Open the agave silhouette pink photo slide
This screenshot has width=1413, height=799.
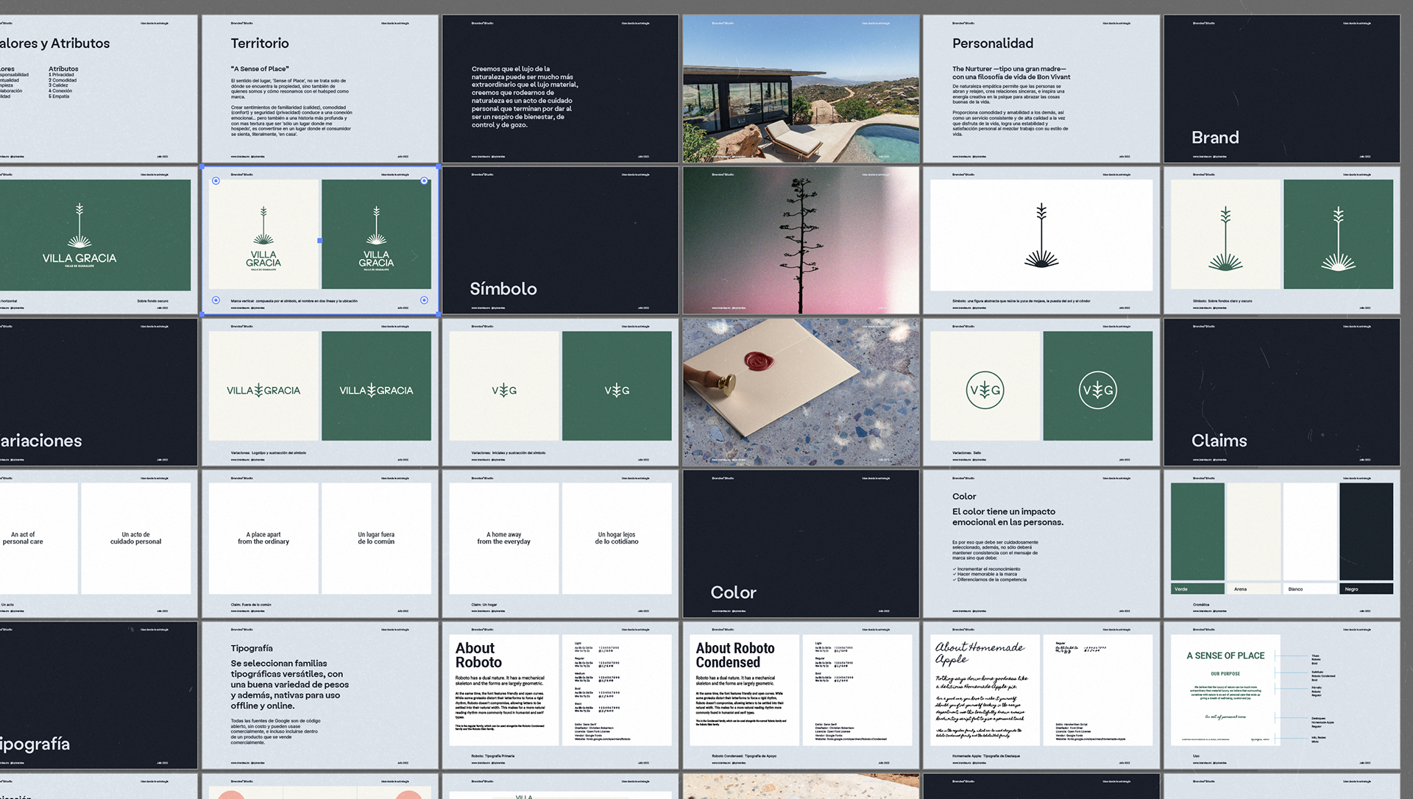click(801, 241)
